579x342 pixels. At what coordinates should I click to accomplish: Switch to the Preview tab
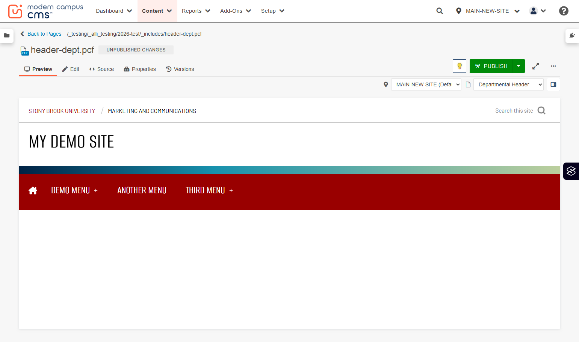[x=38, y=69]
